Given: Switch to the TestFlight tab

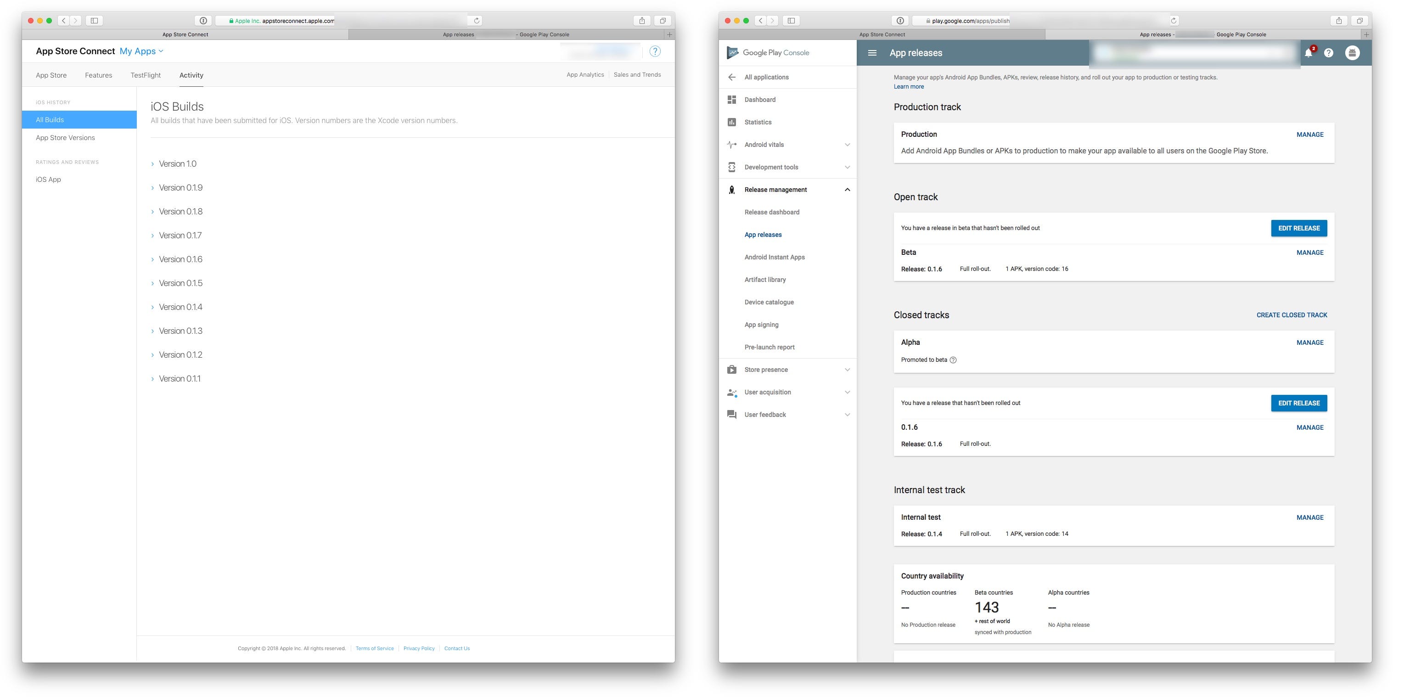Looking at the screenshot, I should click(x=146, y=75).
